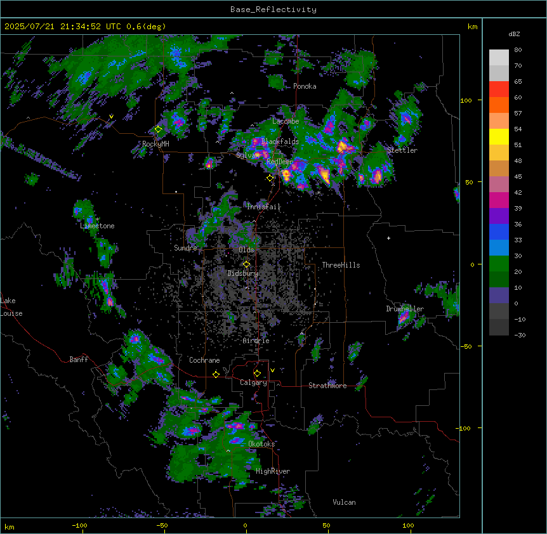547x534 pixels.
Task: Click the yellow diamond marker west of Calgary
Action: tap(216, 374)
